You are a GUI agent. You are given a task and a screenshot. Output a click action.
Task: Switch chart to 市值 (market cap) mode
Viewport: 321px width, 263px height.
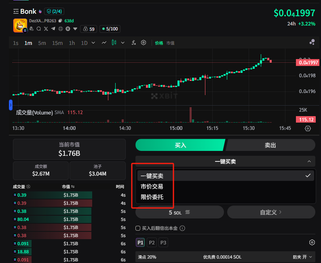(x=170, y=43)
